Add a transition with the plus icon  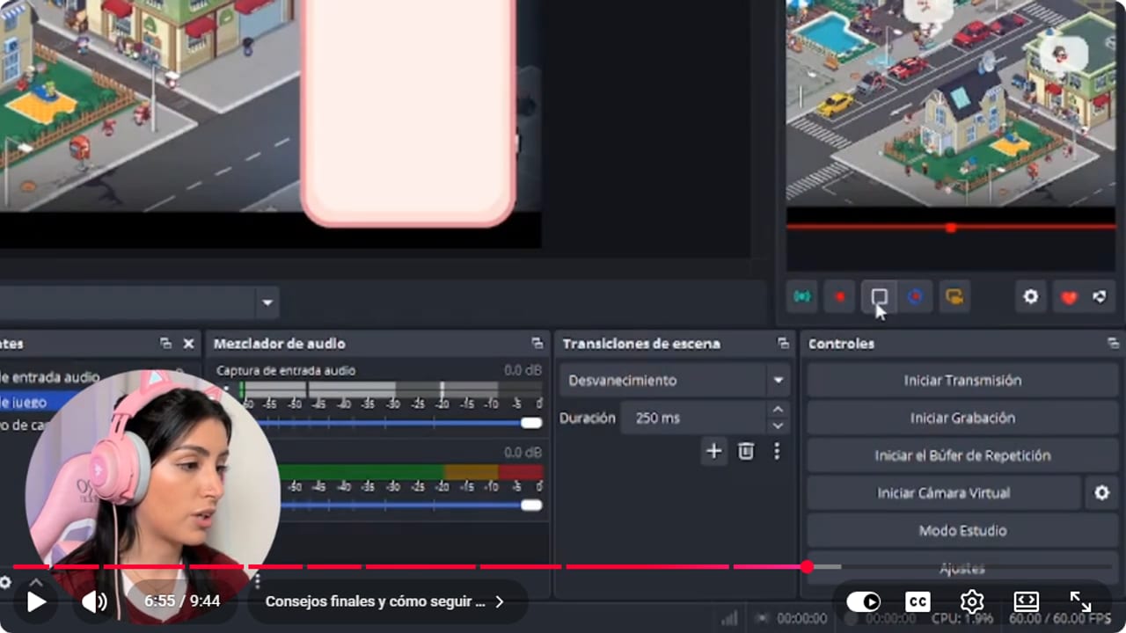[x=713, y=451]
